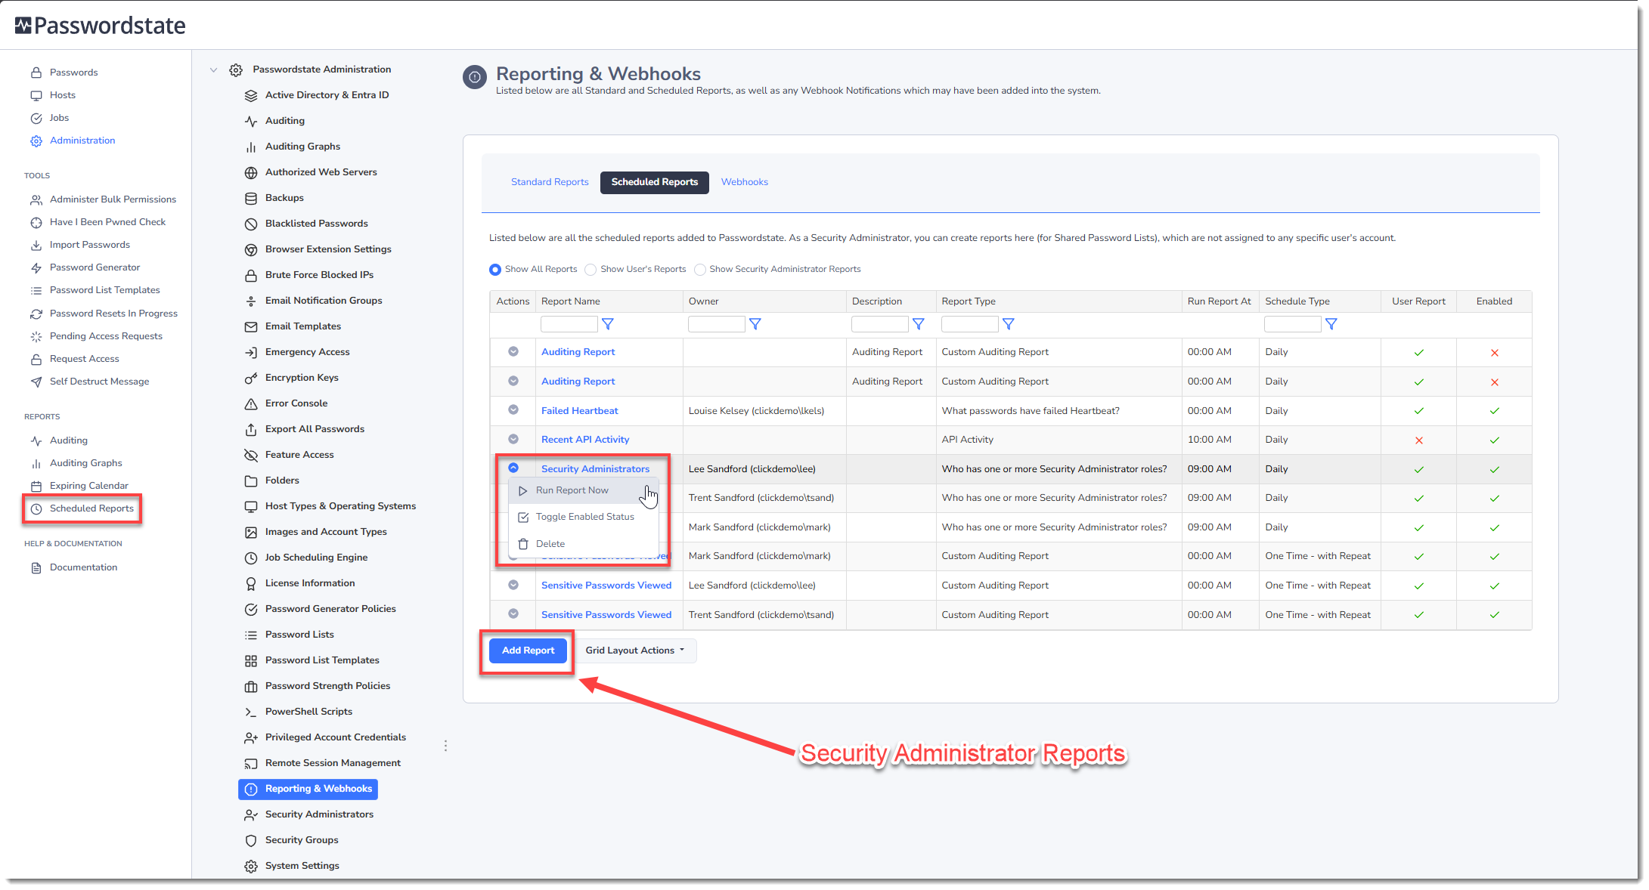Click the Export All Passwords upload icon
This screenshot has height=890, width=1649.
[x=251, y=429]
